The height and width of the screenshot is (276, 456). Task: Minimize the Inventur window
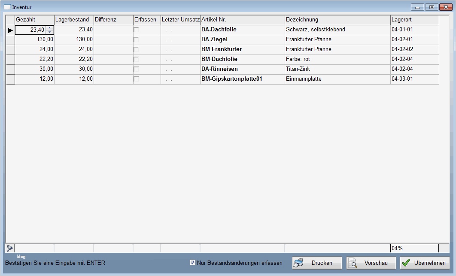point(417,7)
